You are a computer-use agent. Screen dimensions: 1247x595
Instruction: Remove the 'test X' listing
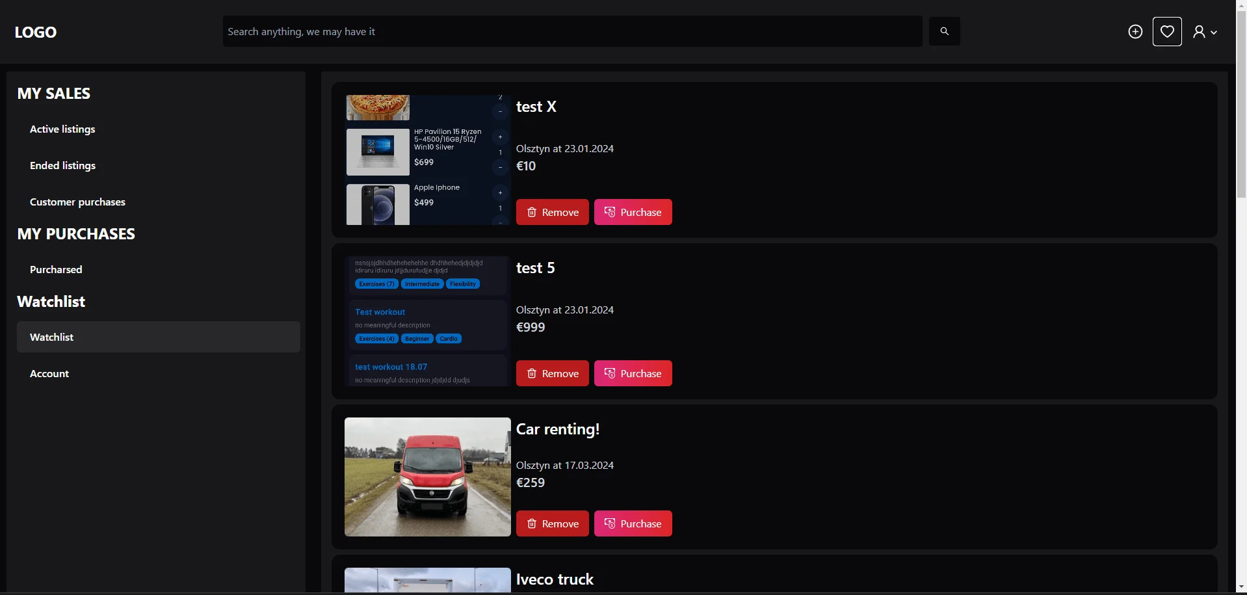pyautogui.click(x=552, y=212)
